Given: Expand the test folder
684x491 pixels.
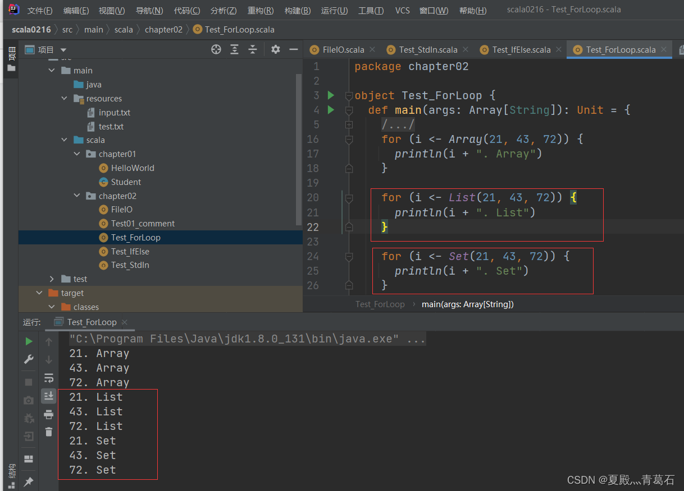Looking at the screenshot, I should pos(52,279).
